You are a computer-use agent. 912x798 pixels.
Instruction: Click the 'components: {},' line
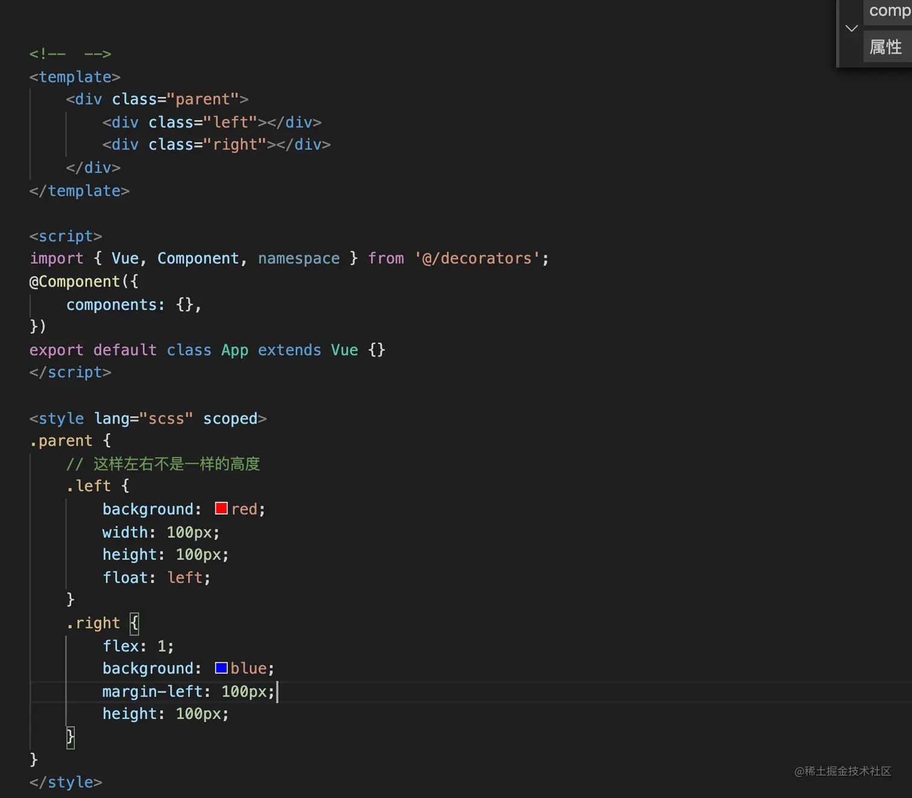pos(134,305)
